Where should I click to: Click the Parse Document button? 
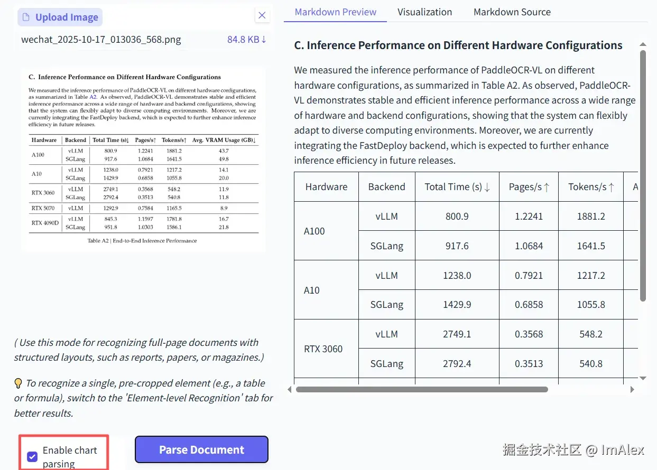coord(201,449)
